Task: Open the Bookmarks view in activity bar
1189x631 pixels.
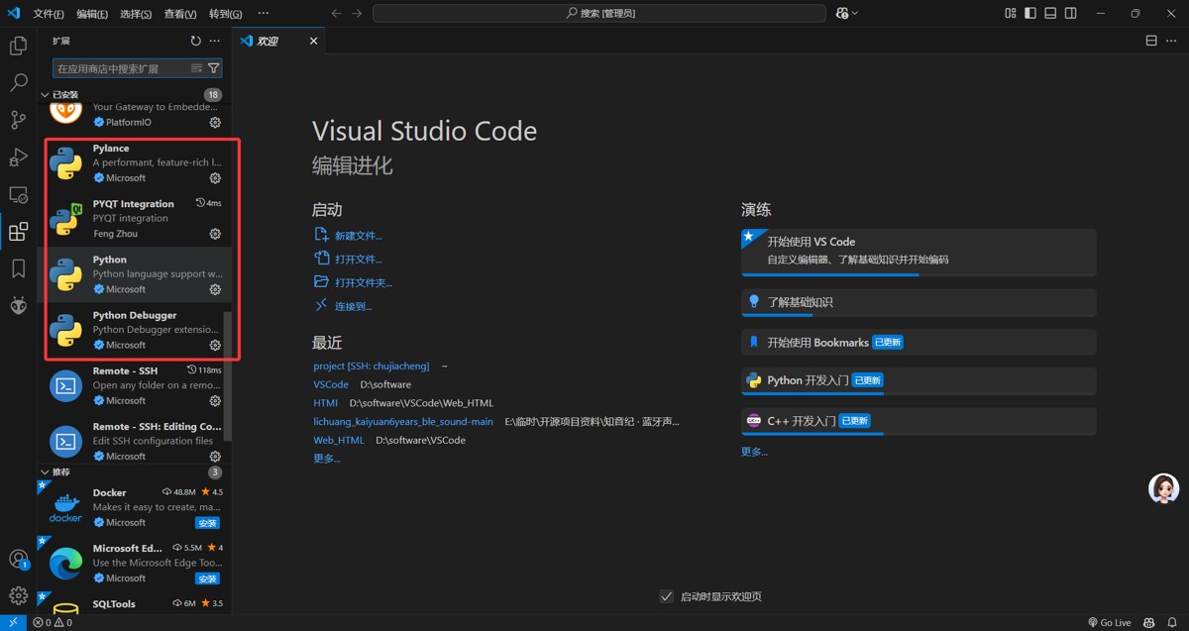Action: [x=18, y=268]
